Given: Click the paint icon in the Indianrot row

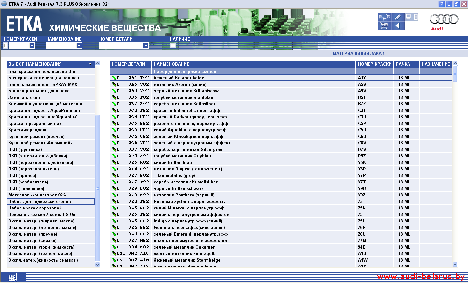Looking at the screenshot, I should tap(114, 110).
